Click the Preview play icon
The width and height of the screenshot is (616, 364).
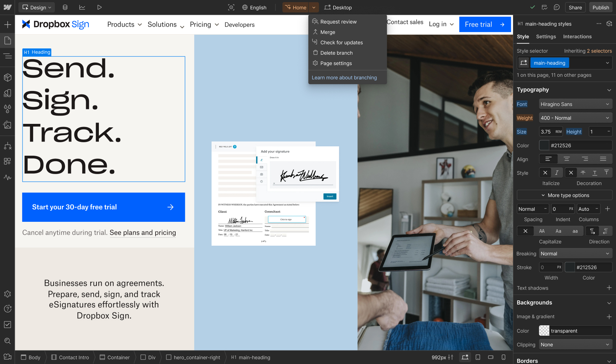click(x=99, y=7)
